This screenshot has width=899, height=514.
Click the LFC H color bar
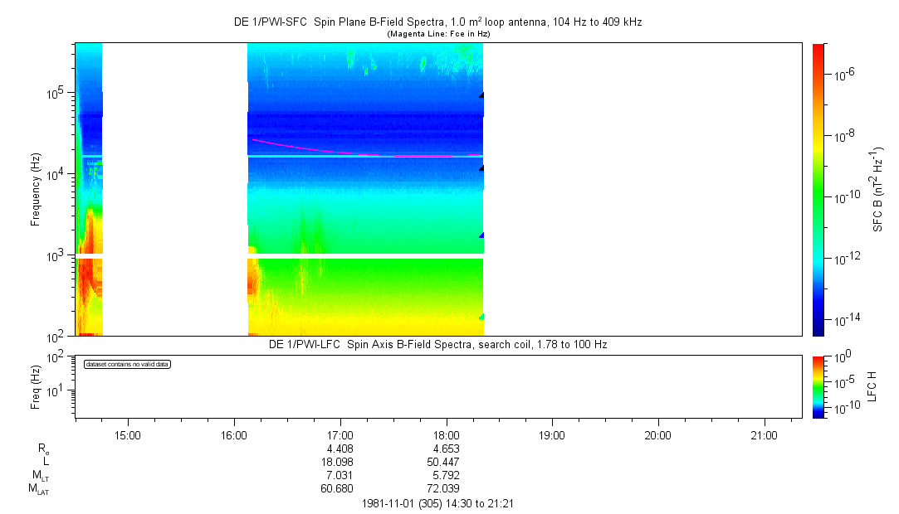point(818,385)
